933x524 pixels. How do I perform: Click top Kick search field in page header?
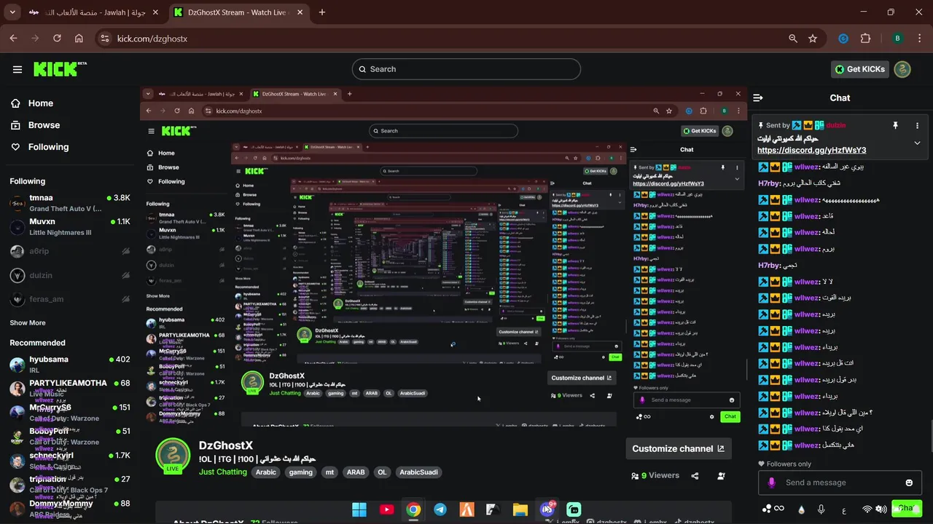pos(466,69)
